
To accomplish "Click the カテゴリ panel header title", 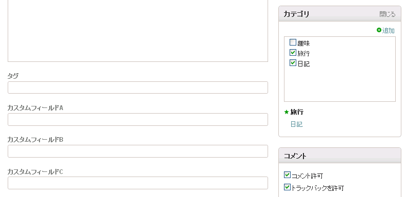I will coord(296,14).
